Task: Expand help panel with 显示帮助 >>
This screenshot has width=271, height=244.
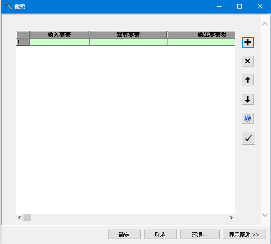Action: (244, 234)
